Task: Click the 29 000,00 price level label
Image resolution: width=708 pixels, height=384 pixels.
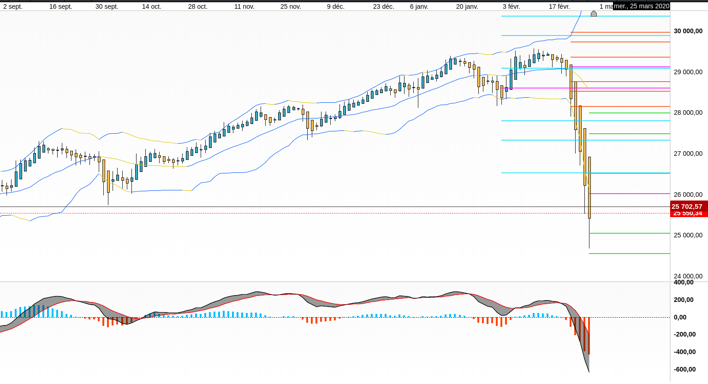Action: (x=688, y=72)
